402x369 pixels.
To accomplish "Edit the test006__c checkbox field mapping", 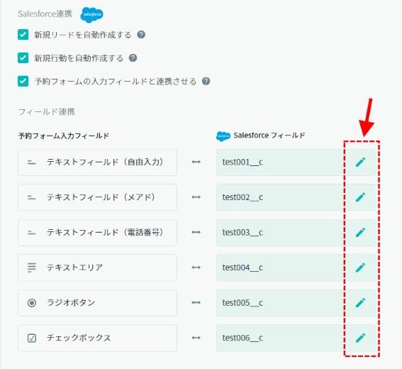I will click(360, 338).
